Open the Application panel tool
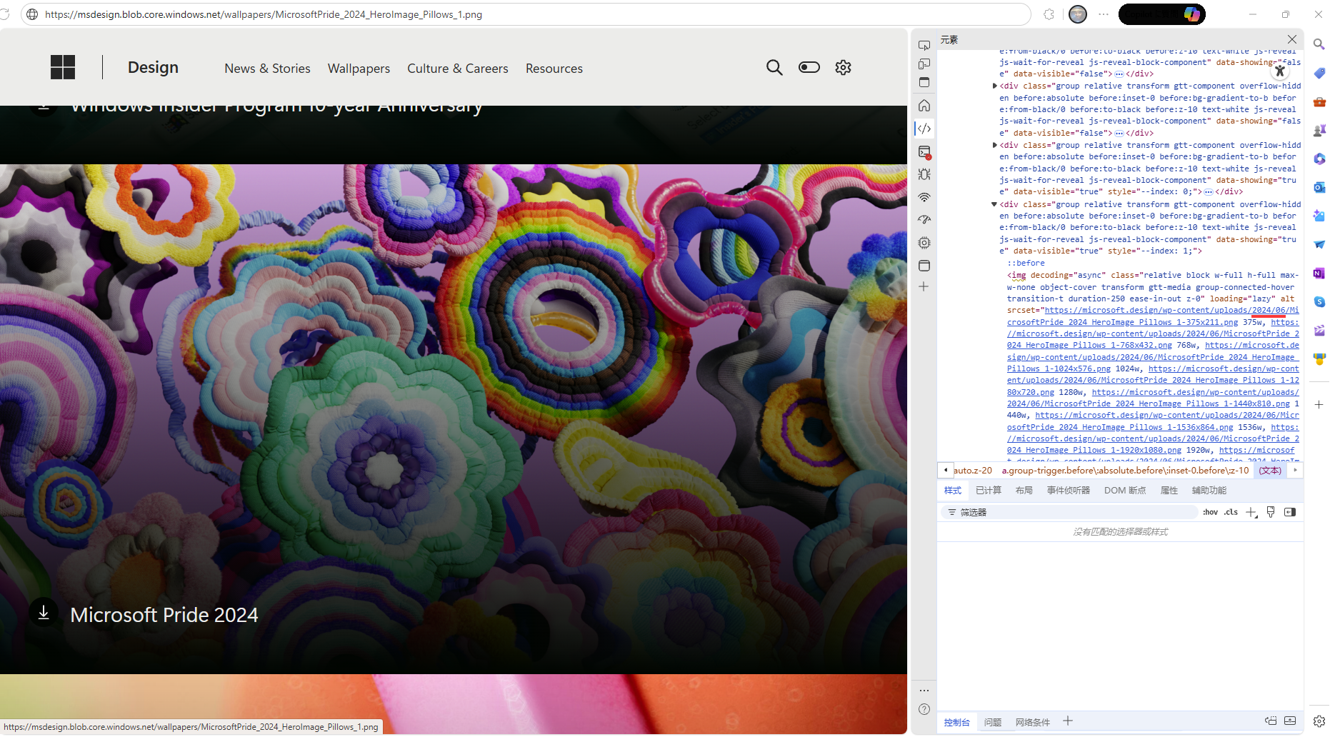The height and width of the screenshot is (737, 1335). (x=924, y=266)
